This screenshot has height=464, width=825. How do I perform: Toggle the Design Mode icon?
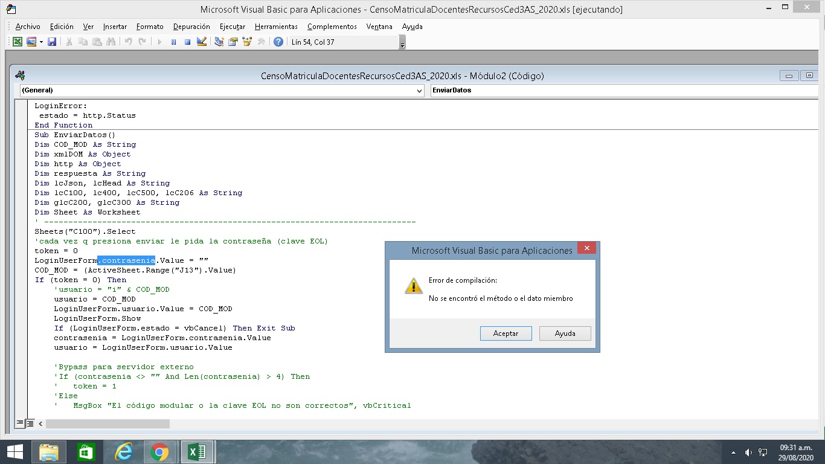pos(202,42)
